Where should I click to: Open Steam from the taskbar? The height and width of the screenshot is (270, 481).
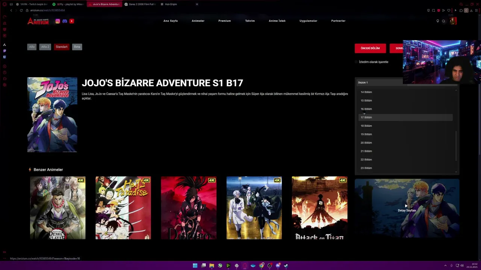[286, 265]
